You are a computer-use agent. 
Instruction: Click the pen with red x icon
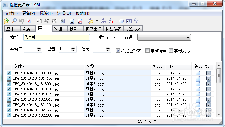pos(111,21)
